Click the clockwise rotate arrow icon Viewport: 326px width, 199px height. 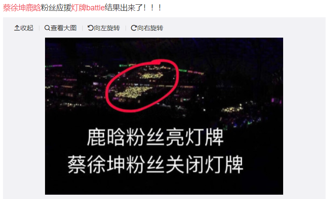(x=134, y=28)
